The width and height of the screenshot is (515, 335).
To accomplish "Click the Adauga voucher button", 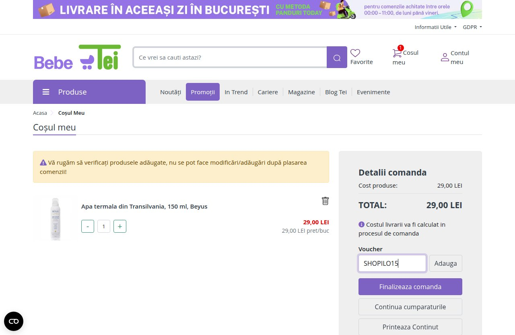I will click(446, 263).
